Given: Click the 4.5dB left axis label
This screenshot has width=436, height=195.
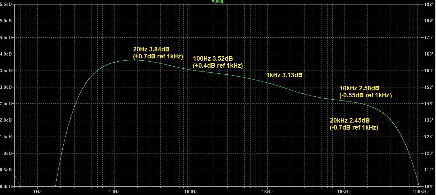Looking at the screenshot, I should coord(6,37).
